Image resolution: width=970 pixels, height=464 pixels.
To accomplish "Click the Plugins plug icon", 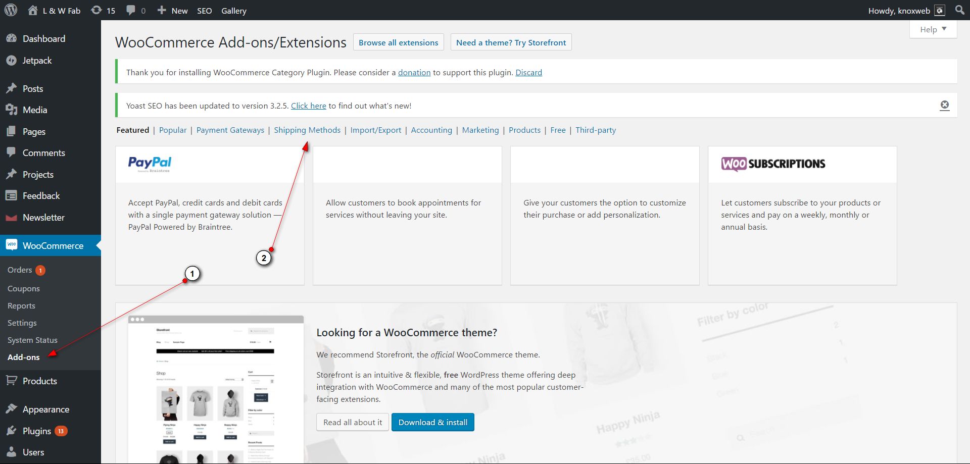I will (x=12, y=431).
